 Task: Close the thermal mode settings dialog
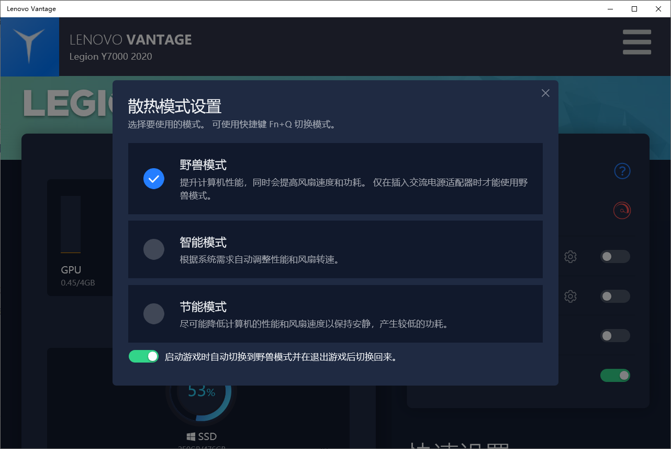click(545, 93)
